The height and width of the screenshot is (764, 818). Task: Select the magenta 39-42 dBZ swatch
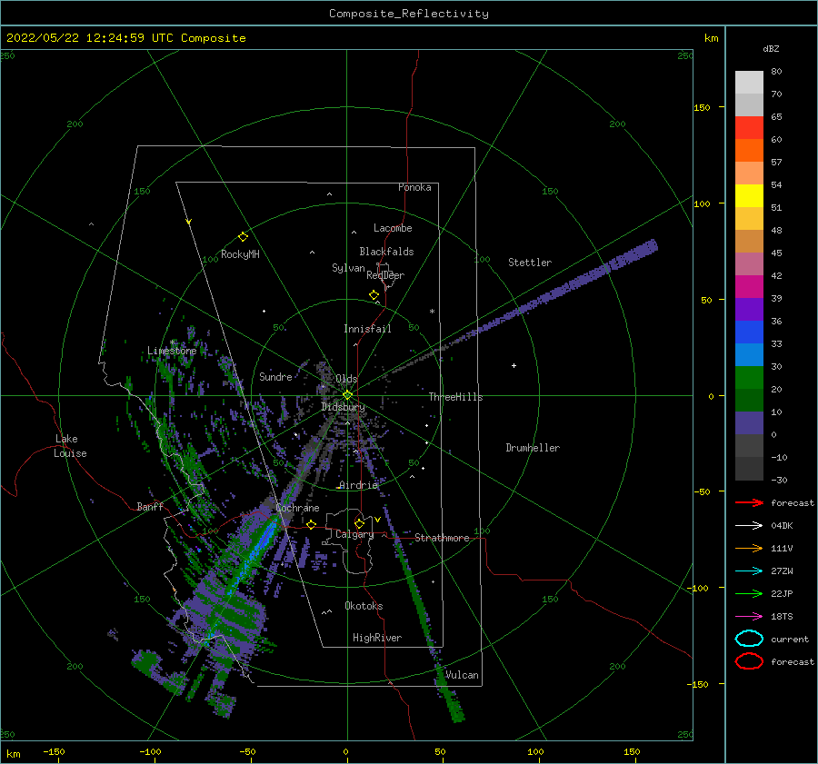point(749,286)
